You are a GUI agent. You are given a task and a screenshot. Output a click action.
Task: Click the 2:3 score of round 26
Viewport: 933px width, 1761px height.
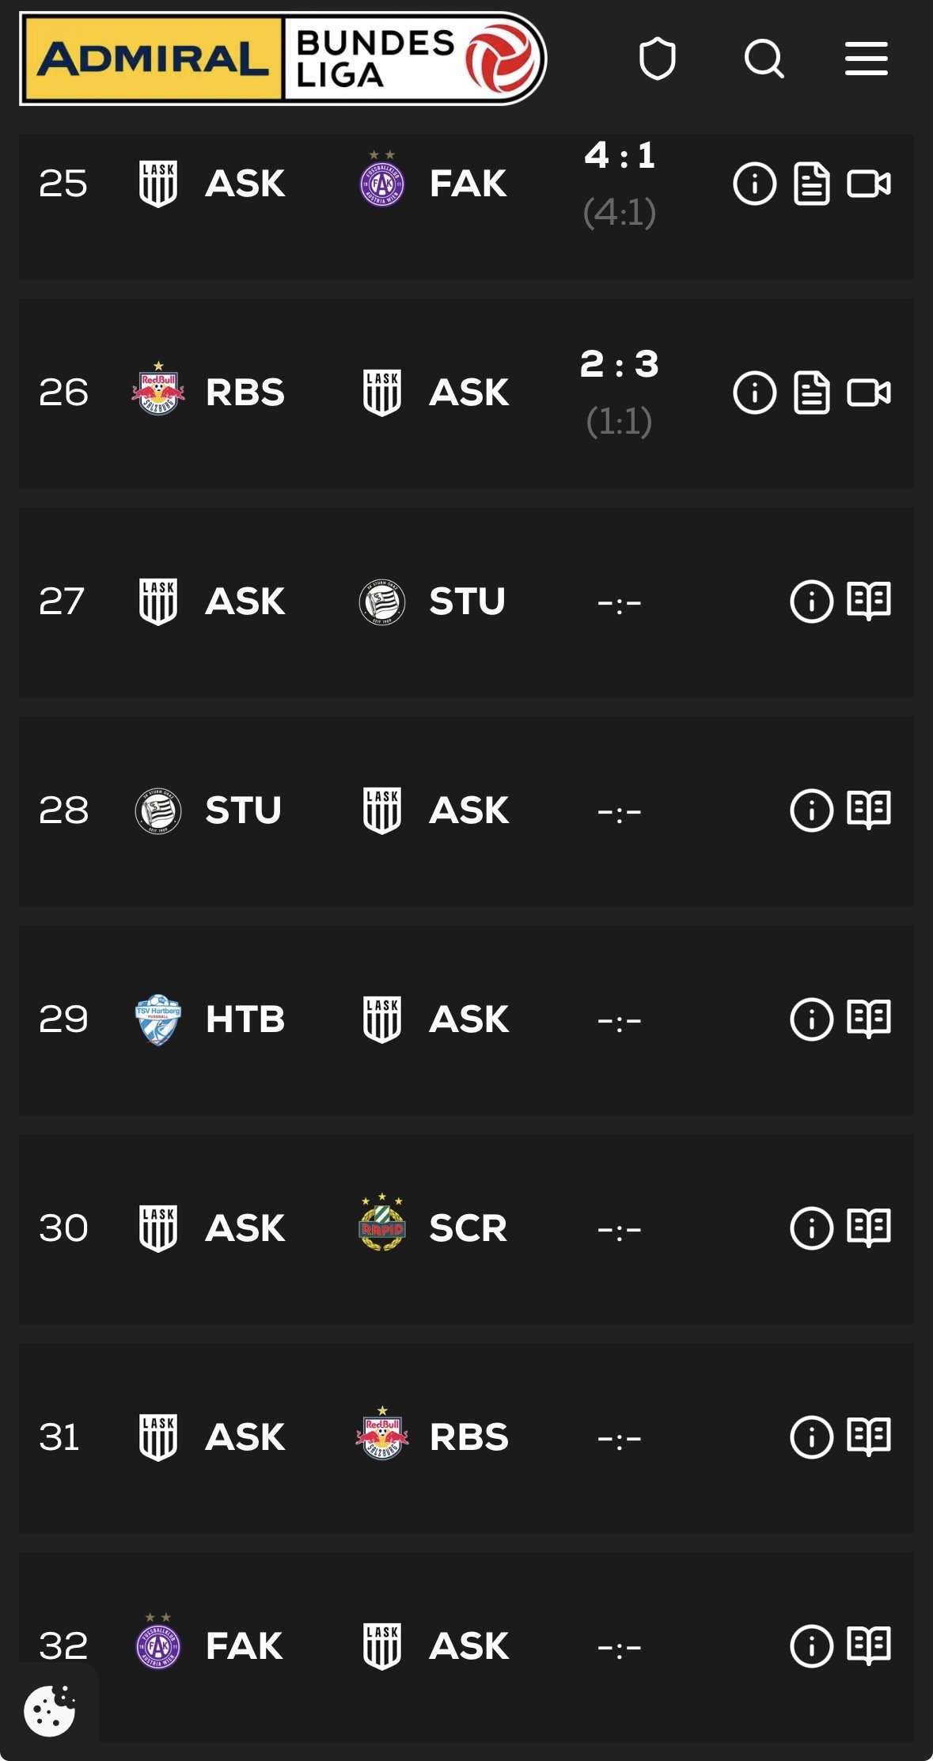[x=619, y=365]
